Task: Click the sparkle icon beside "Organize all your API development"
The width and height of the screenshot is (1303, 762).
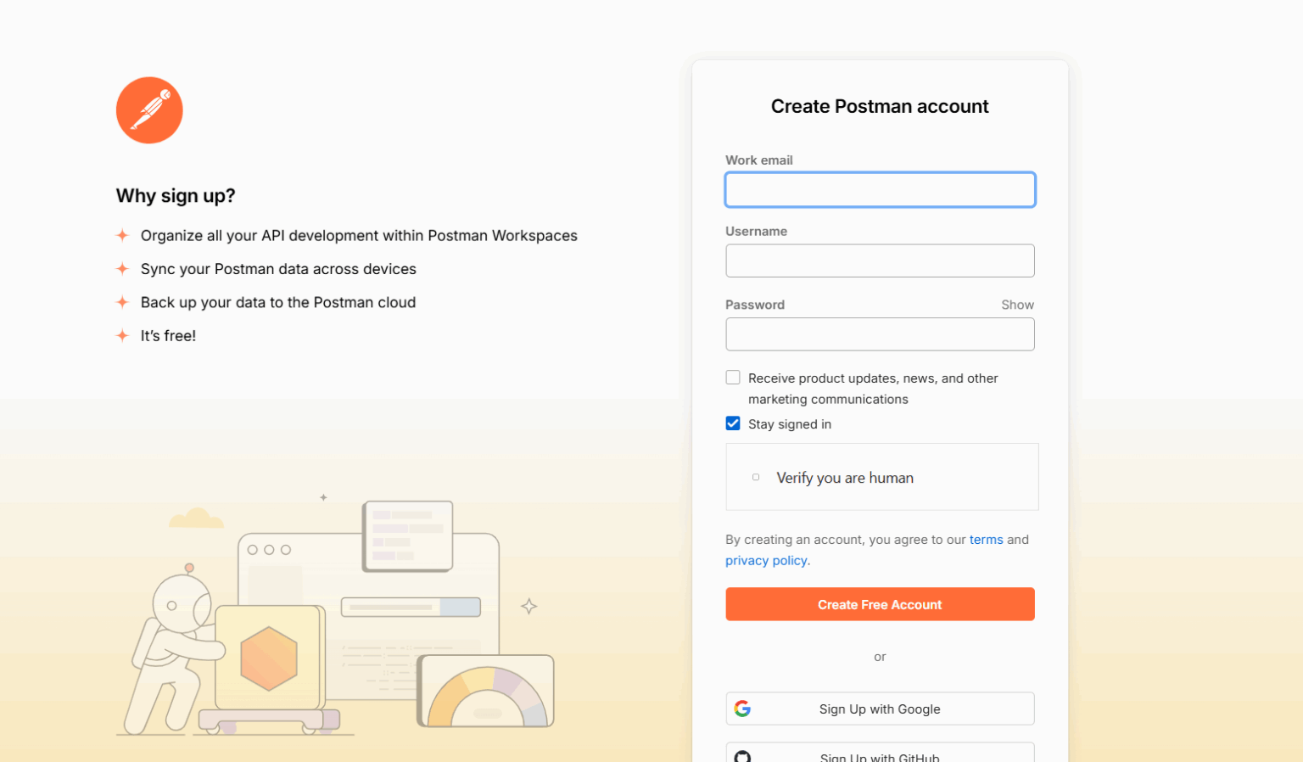Action: [122, 236]
